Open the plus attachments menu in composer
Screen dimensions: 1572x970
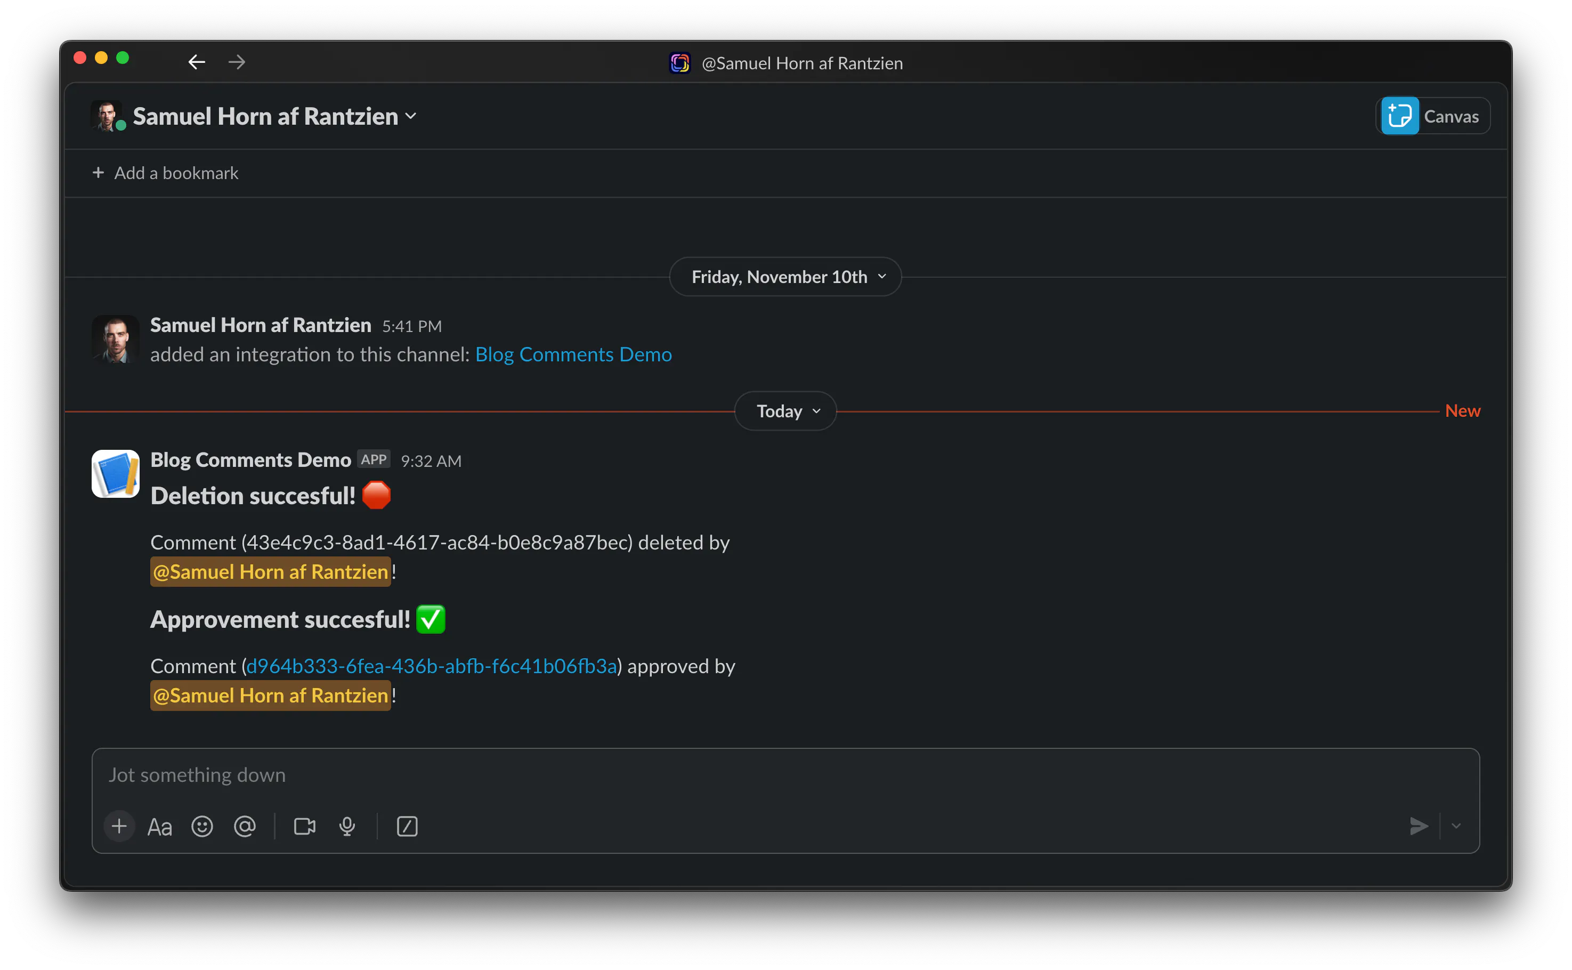119,826
